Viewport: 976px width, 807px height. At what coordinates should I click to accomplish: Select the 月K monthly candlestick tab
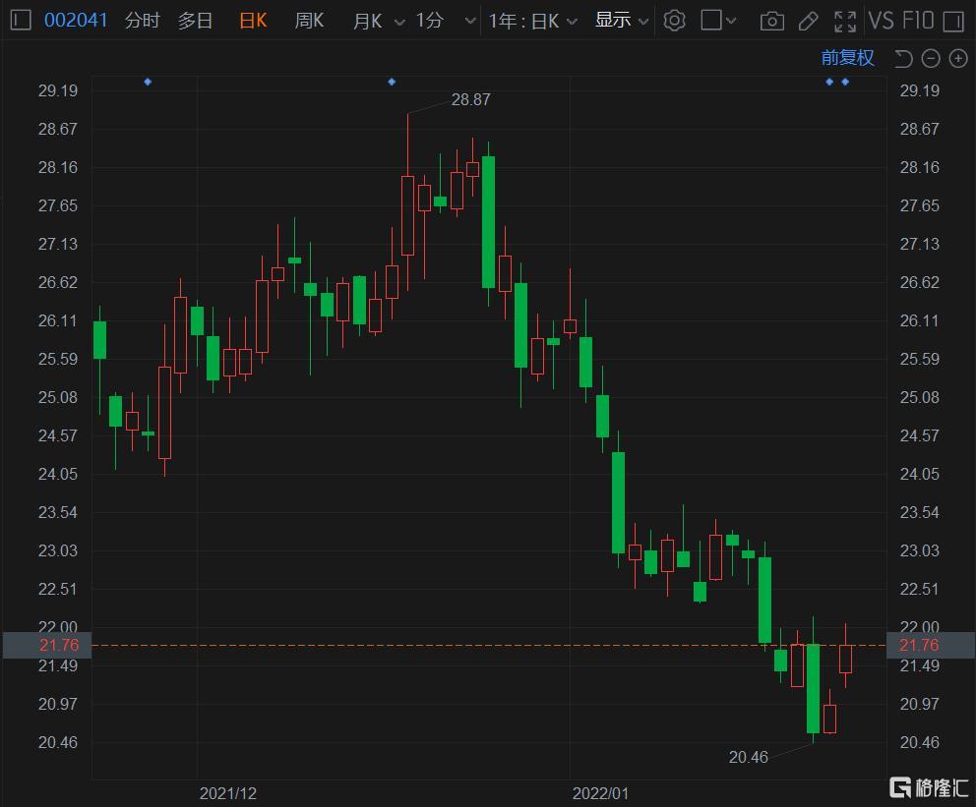tap(367, 22)
